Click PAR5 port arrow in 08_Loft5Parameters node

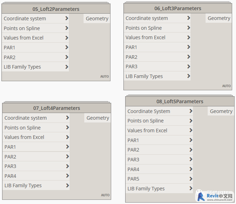[191, 179]
